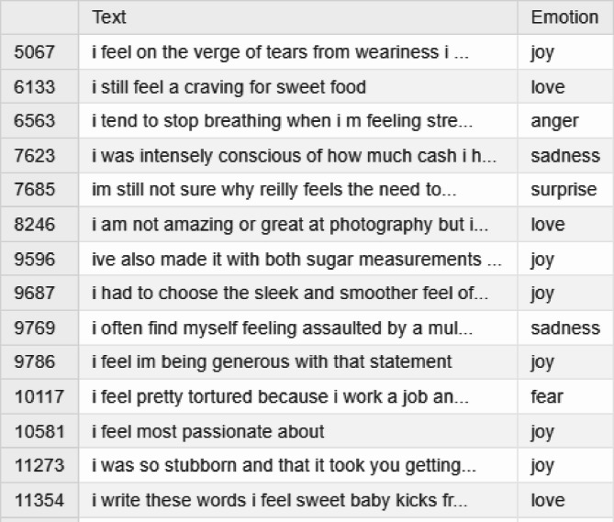Select the anger emotion cell

click(x=554, y=121)
